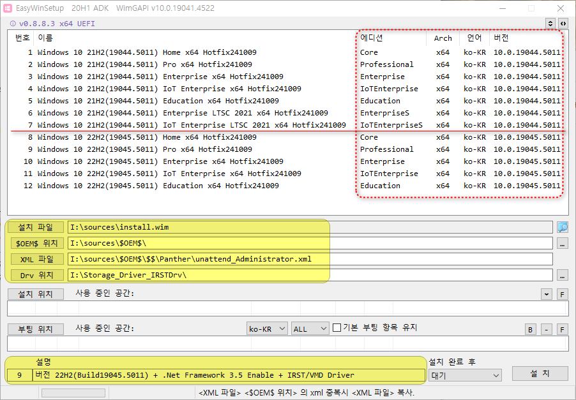
Task: Click the B button on 부팅 위치 row
Action: 530,329
